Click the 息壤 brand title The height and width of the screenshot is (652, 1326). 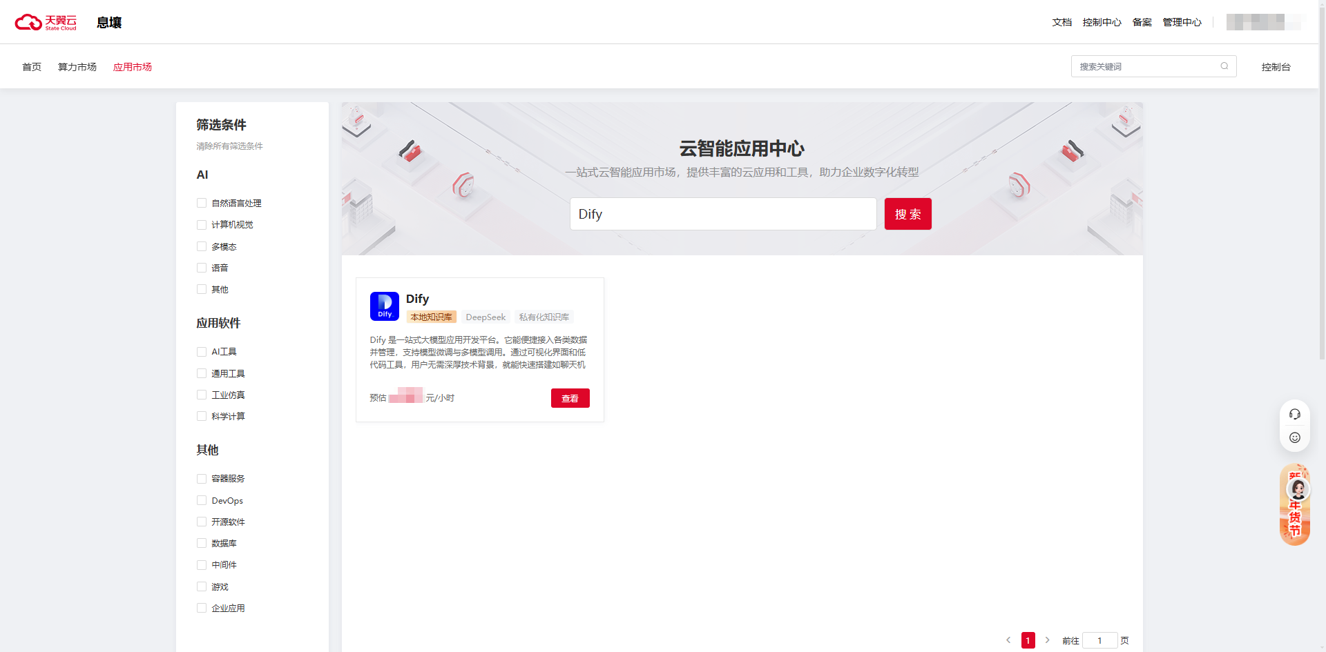tap(109, 23)
